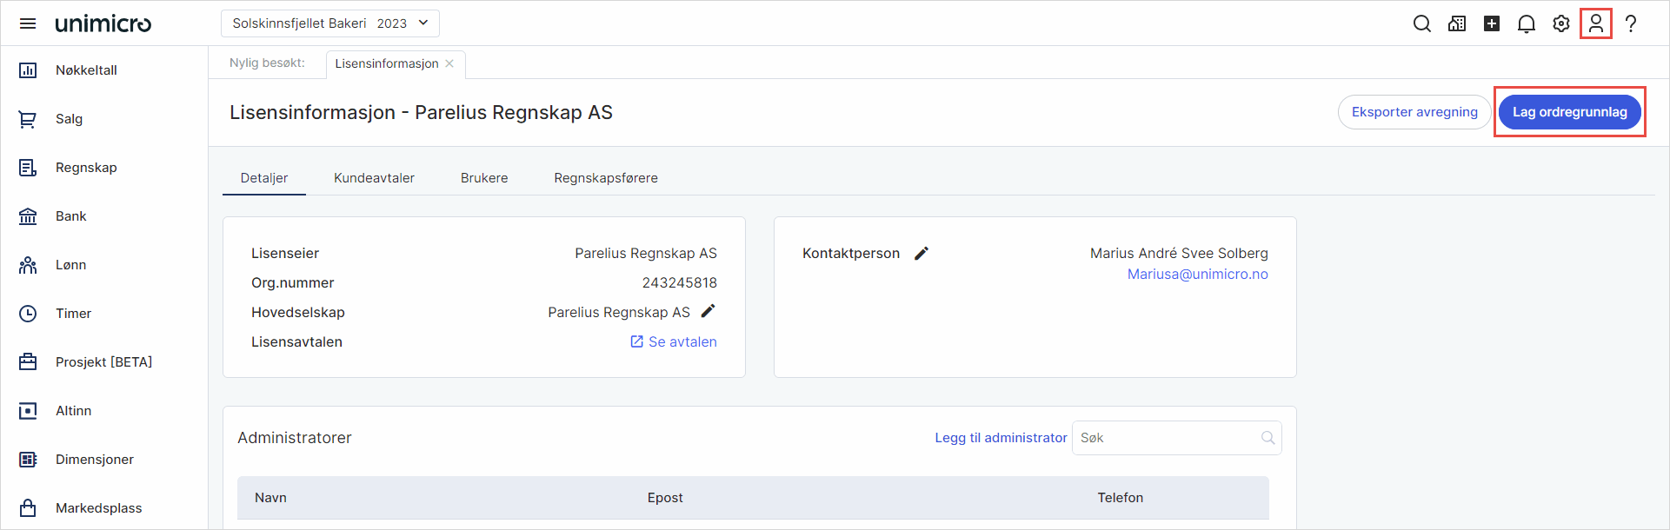Click the Lag ordregrunnlag button

(x=1569, y=112)
